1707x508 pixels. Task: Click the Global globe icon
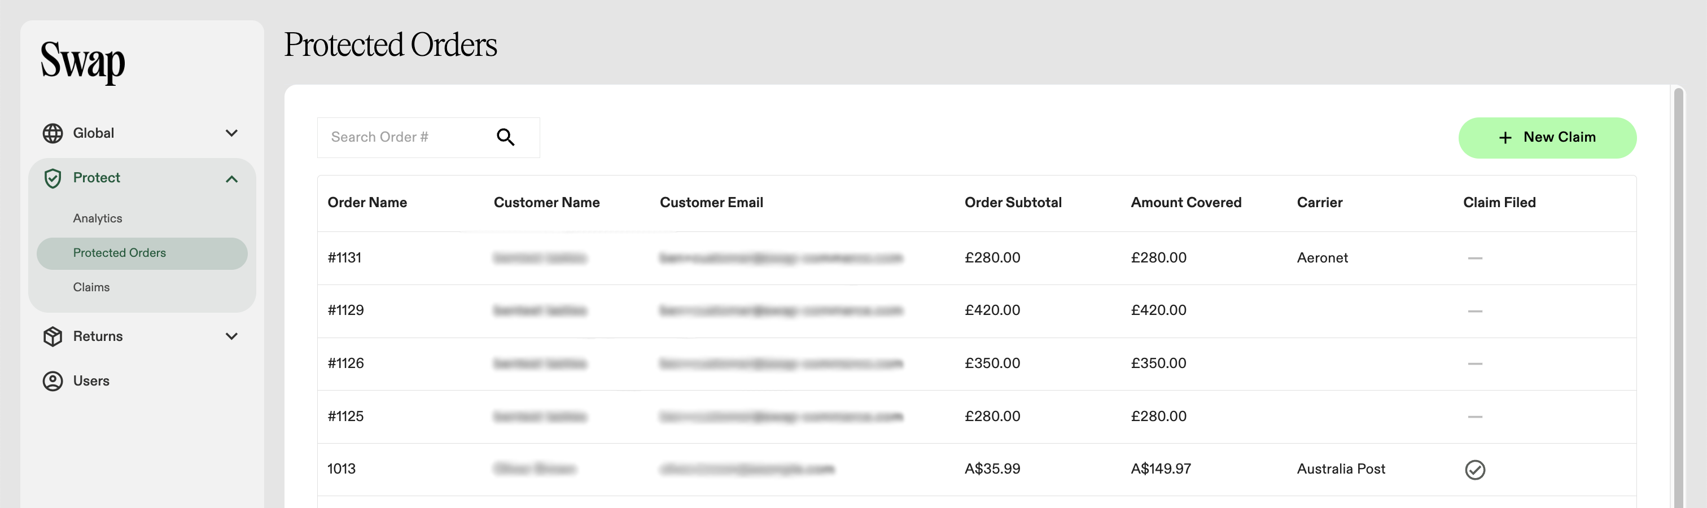(x=52, y=133)
